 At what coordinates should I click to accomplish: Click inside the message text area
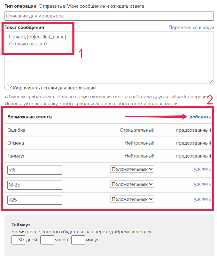tap(109, 57)
